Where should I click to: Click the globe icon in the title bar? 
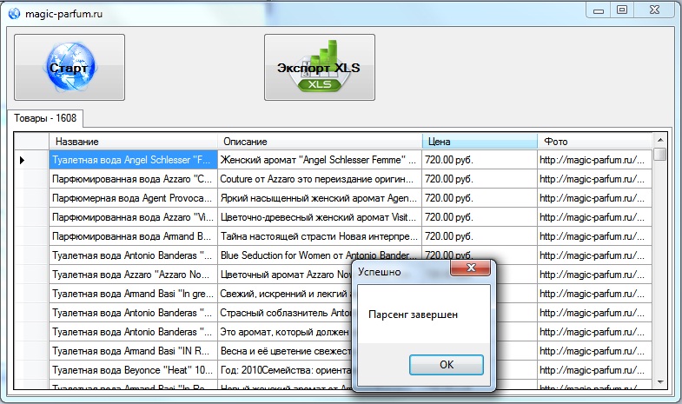click(x=14, y=14)
